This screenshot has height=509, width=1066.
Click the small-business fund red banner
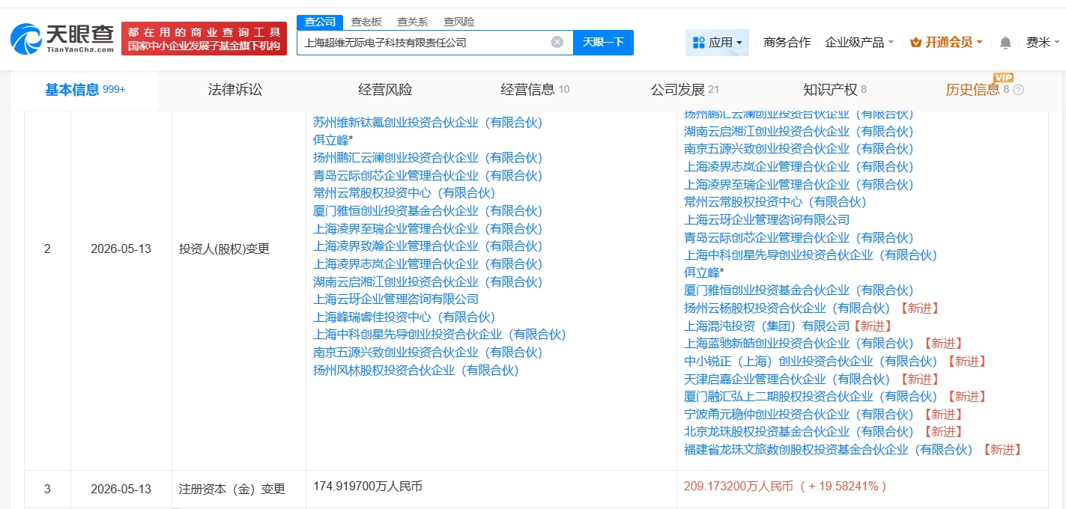(x=204, y=38)
